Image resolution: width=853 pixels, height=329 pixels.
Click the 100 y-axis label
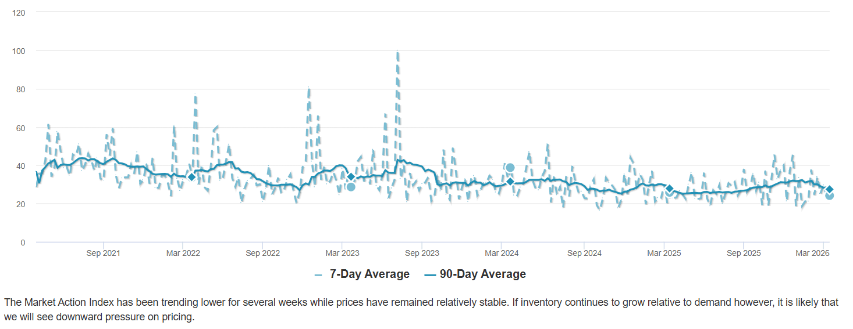[x=19, y=51]
